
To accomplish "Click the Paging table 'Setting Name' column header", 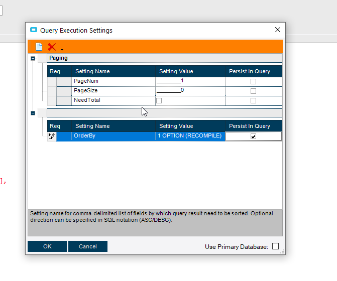I will pyautogui.click(x=114, y=71).
